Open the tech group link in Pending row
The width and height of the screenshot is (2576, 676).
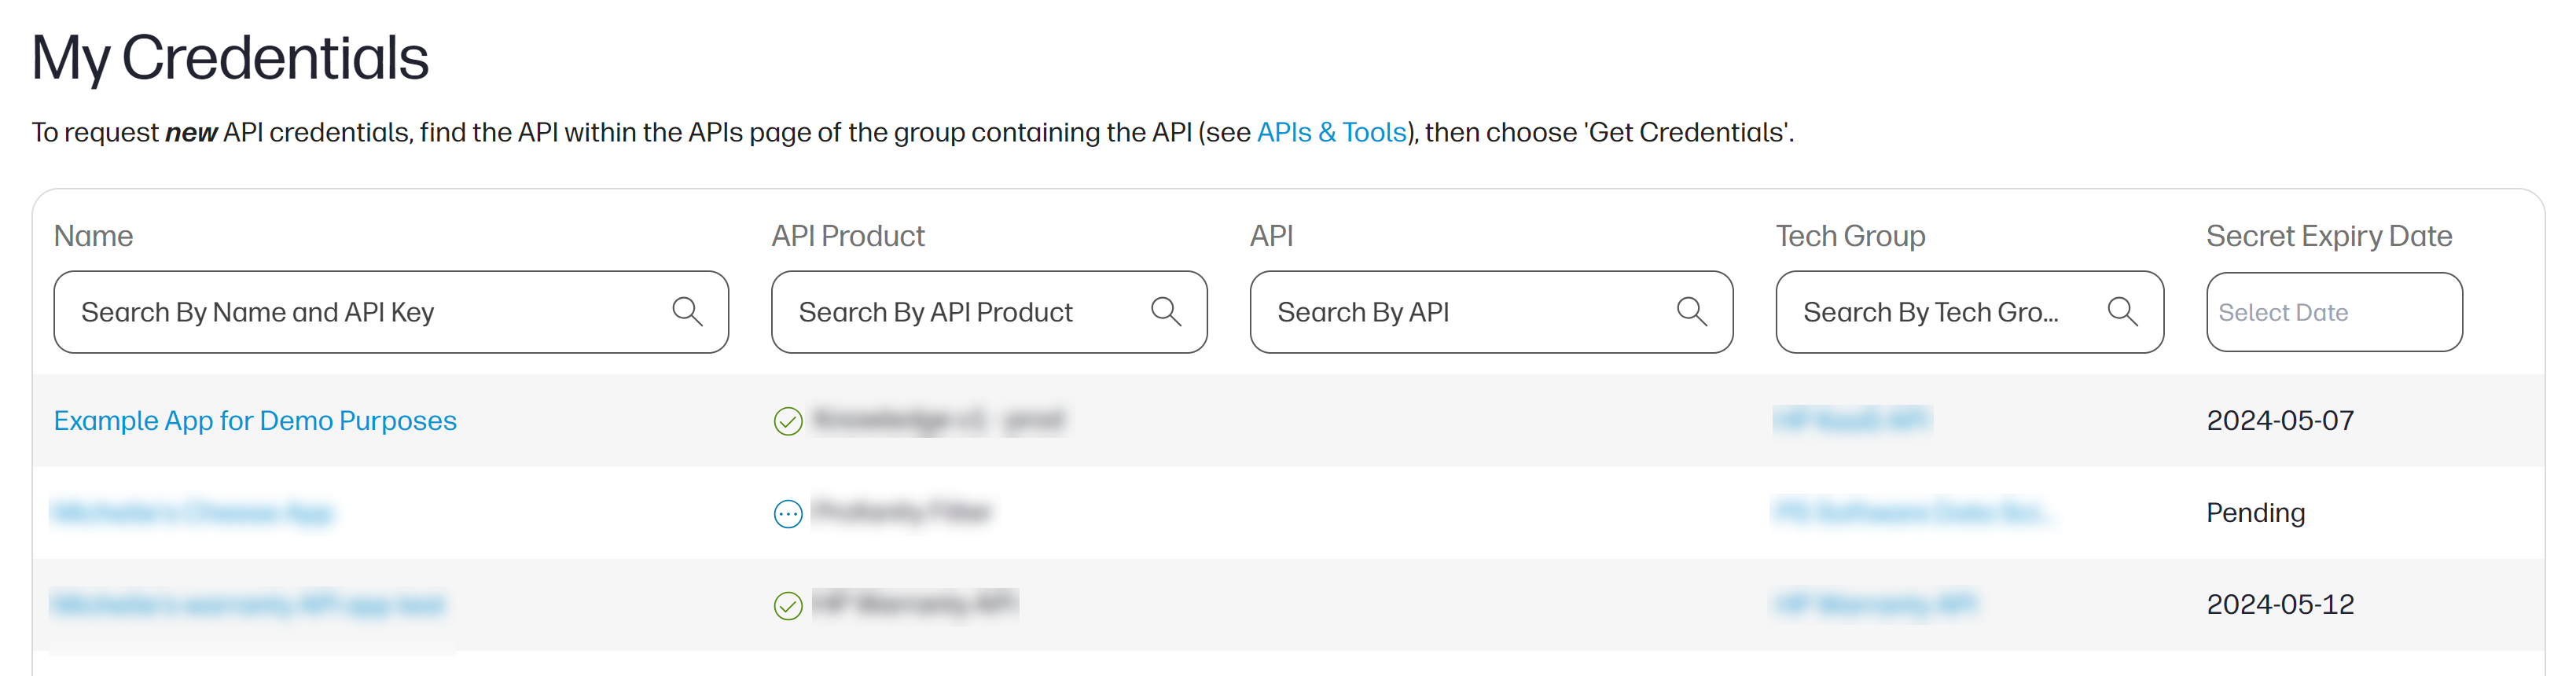pyautogui.click(x=1913, y=513)
